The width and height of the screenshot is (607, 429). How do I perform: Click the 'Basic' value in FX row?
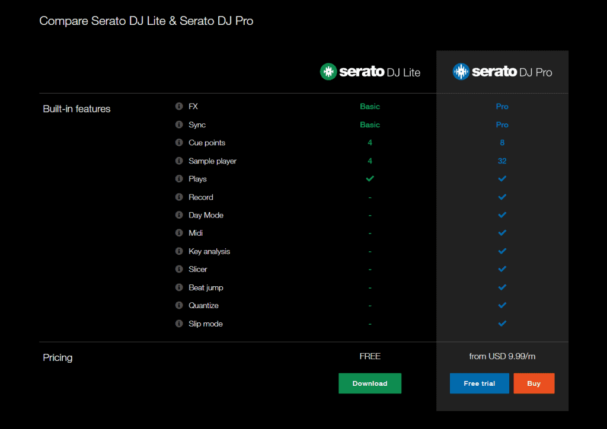(x=370, y=107)
